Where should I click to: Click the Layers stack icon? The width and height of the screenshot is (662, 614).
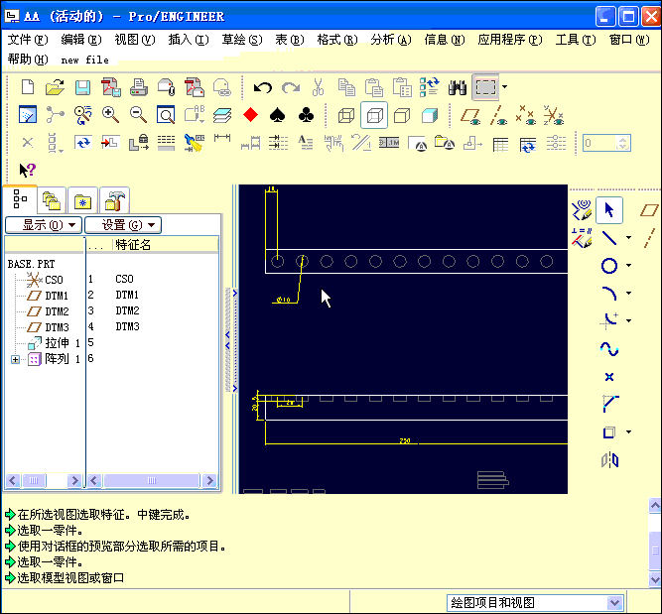[222, 115]
